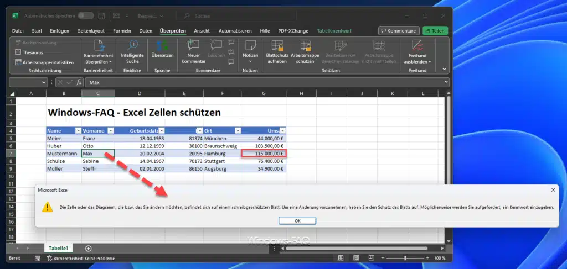Toggle the Automatisches Speichern switch

click(x=86, y=16)
